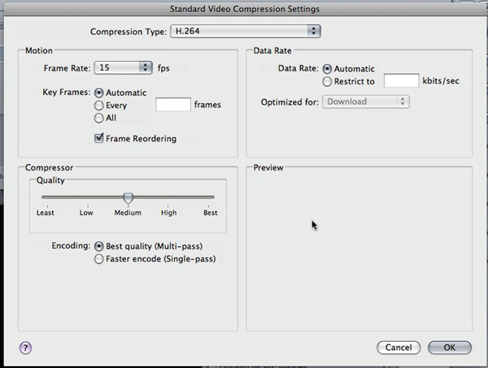The image size is (488, 368).
Task: Select All key frames option
Action: (99, 117)
